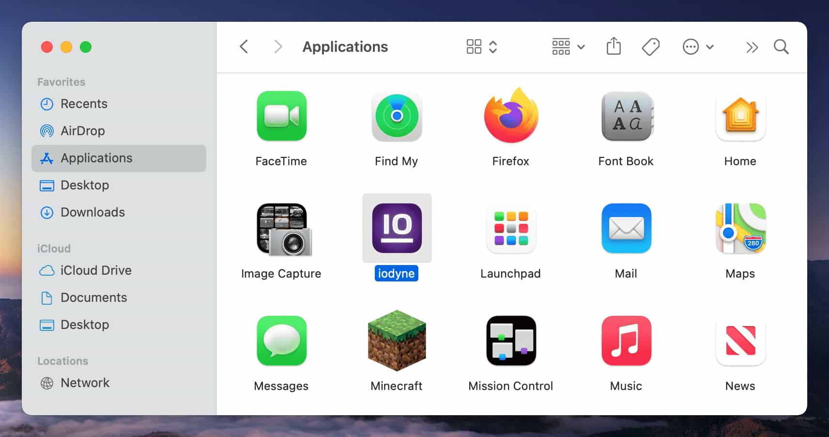
Task: Show hidden toolbar items with double chevron
Action: (752, 47)
